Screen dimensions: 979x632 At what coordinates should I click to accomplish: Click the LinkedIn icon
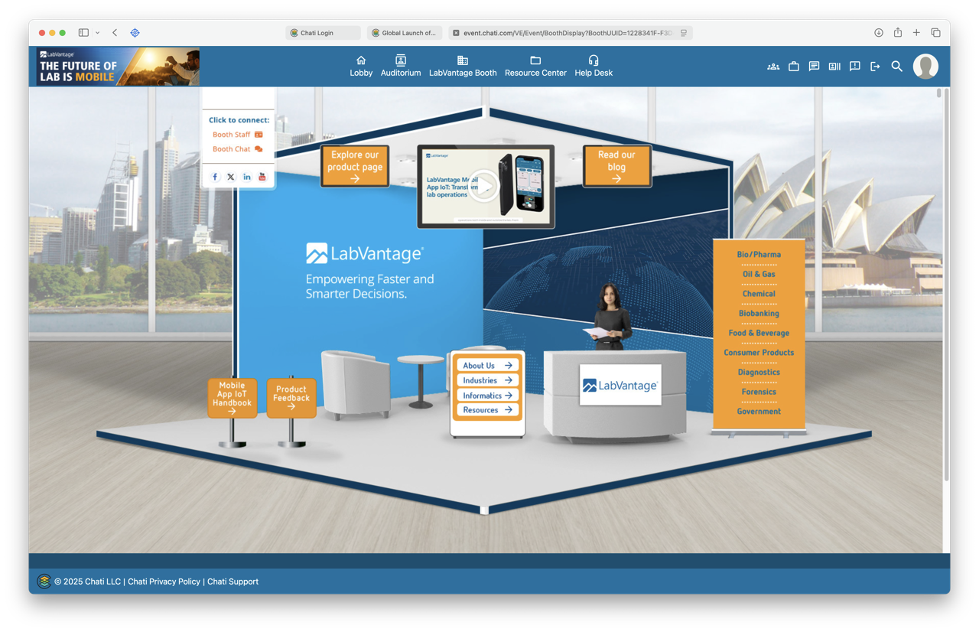click(x=247, y=177)
